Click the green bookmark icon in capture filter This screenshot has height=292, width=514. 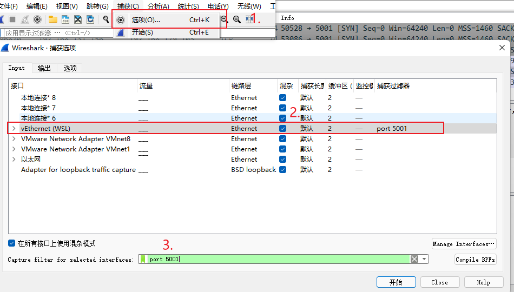tap(143, 259)
